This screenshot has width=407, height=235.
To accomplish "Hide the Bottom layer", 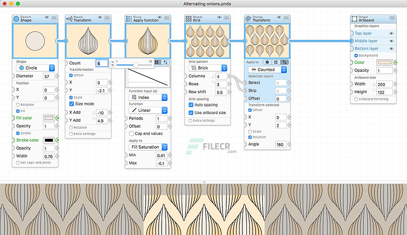I will coord(391,49).
